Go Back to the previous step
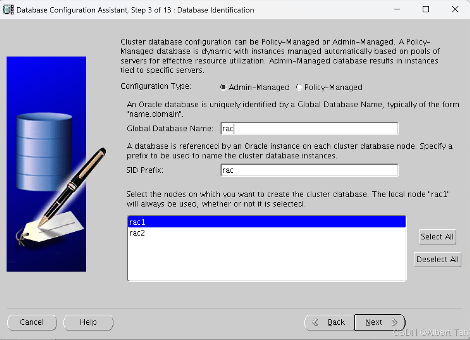Image resolution: width=470 pixels, height=340 pixels. tap(329, 322)
